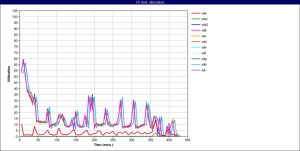The width and height of the screenshot is (300, 151).
Task: Click the pink sdf legend line swatch
Action: [195, 53]
